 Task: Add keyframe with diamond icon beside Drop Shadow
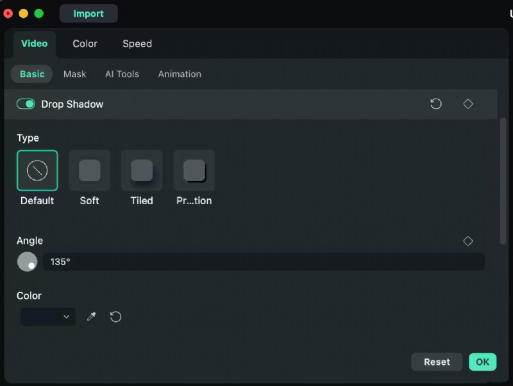click(x=468, y=104)
